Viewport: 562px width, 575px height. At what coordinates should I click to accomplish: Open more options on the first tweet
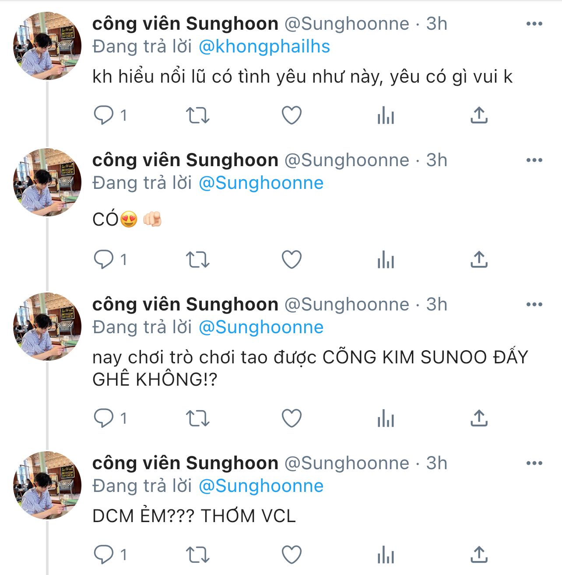click(534, 24)
